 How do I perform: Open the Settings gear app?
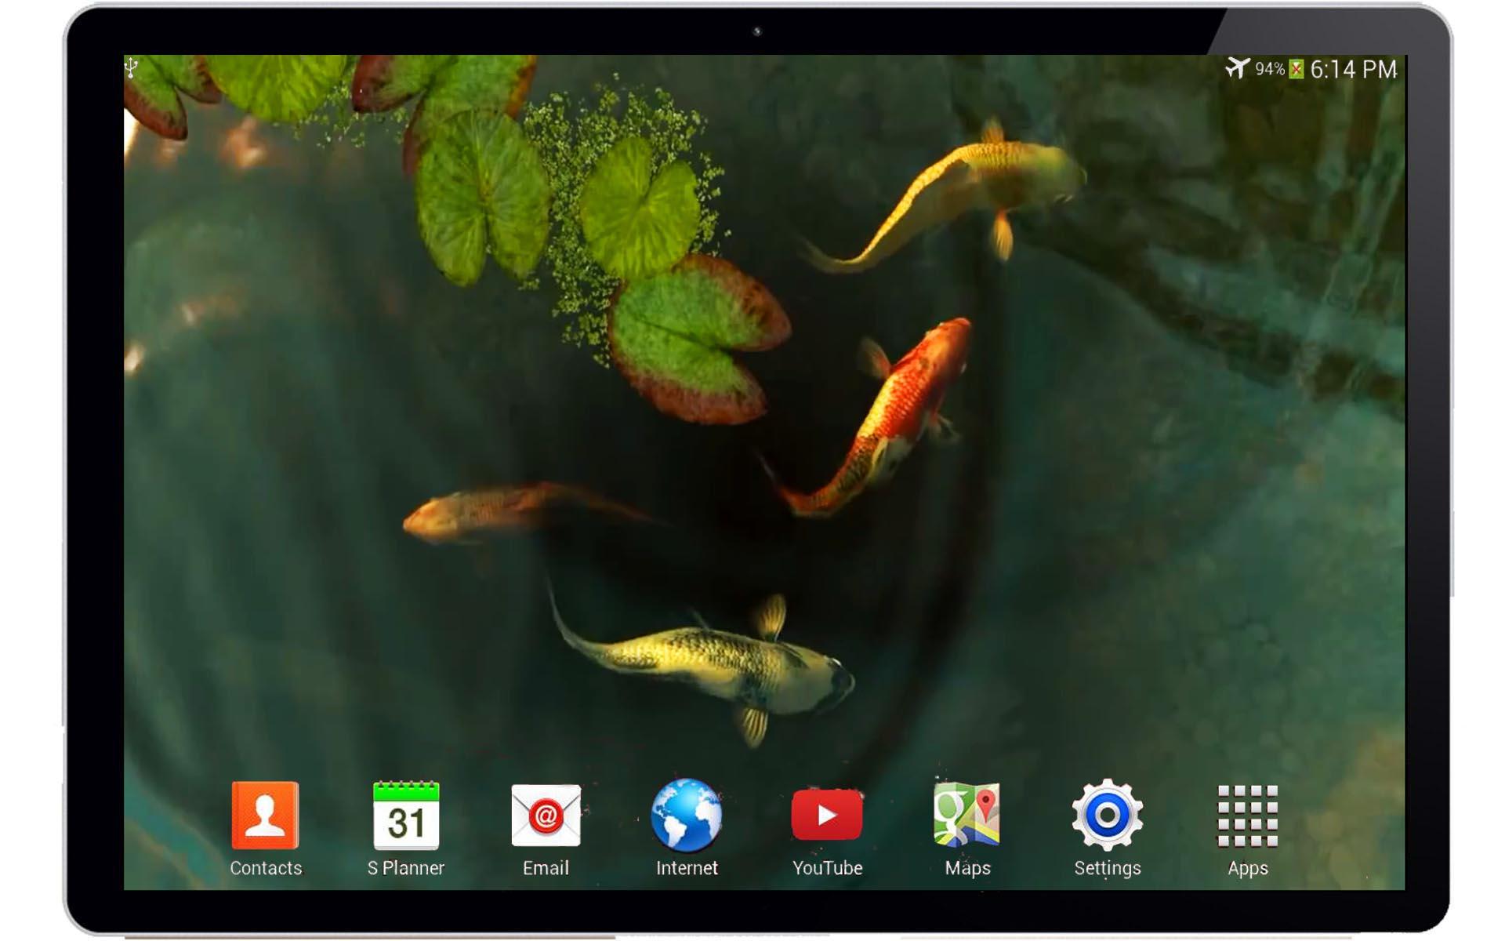(x=1107, y=816)
